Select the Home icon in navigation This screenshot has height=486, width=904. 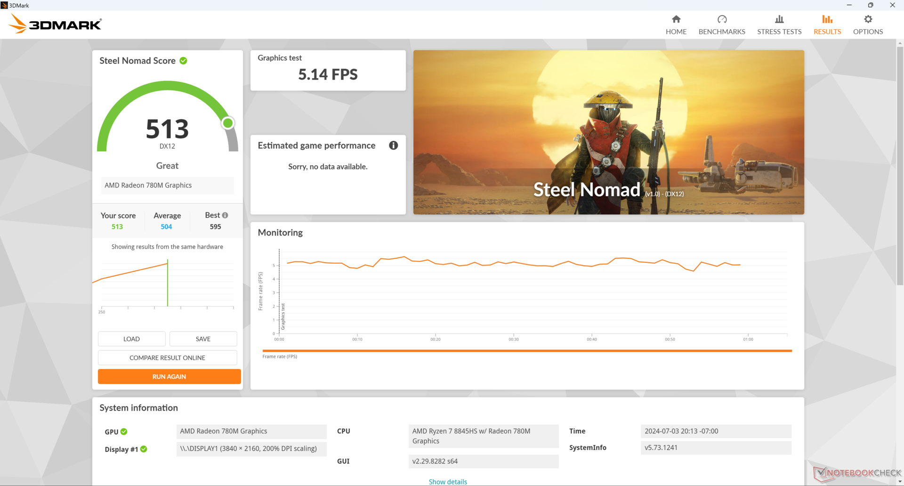point(676,20)
